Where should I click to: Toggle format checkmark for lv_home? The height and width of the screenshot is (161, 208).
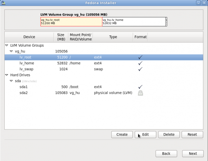pyautogui.click(x=140, y=63)
